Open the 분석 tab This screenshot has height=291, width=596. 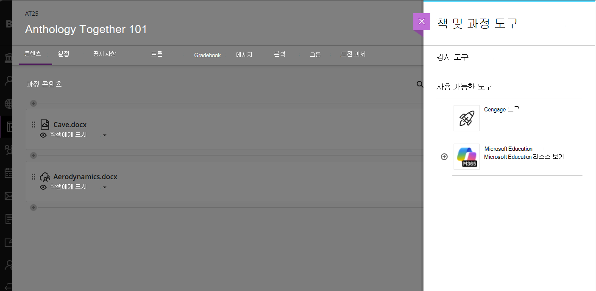click(280, 54)
